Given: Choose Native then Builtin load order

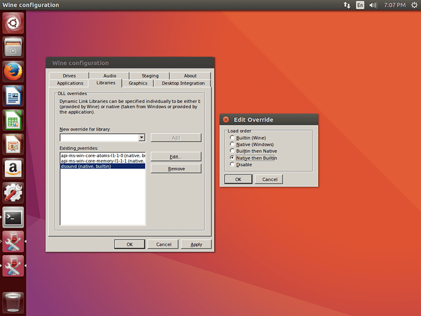Looking at the screenshot, I should (254, 158).
